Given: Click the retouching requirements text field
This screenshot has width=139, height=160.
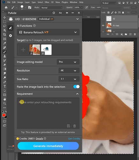Looking at the screenshot, I should coord(48,113).
